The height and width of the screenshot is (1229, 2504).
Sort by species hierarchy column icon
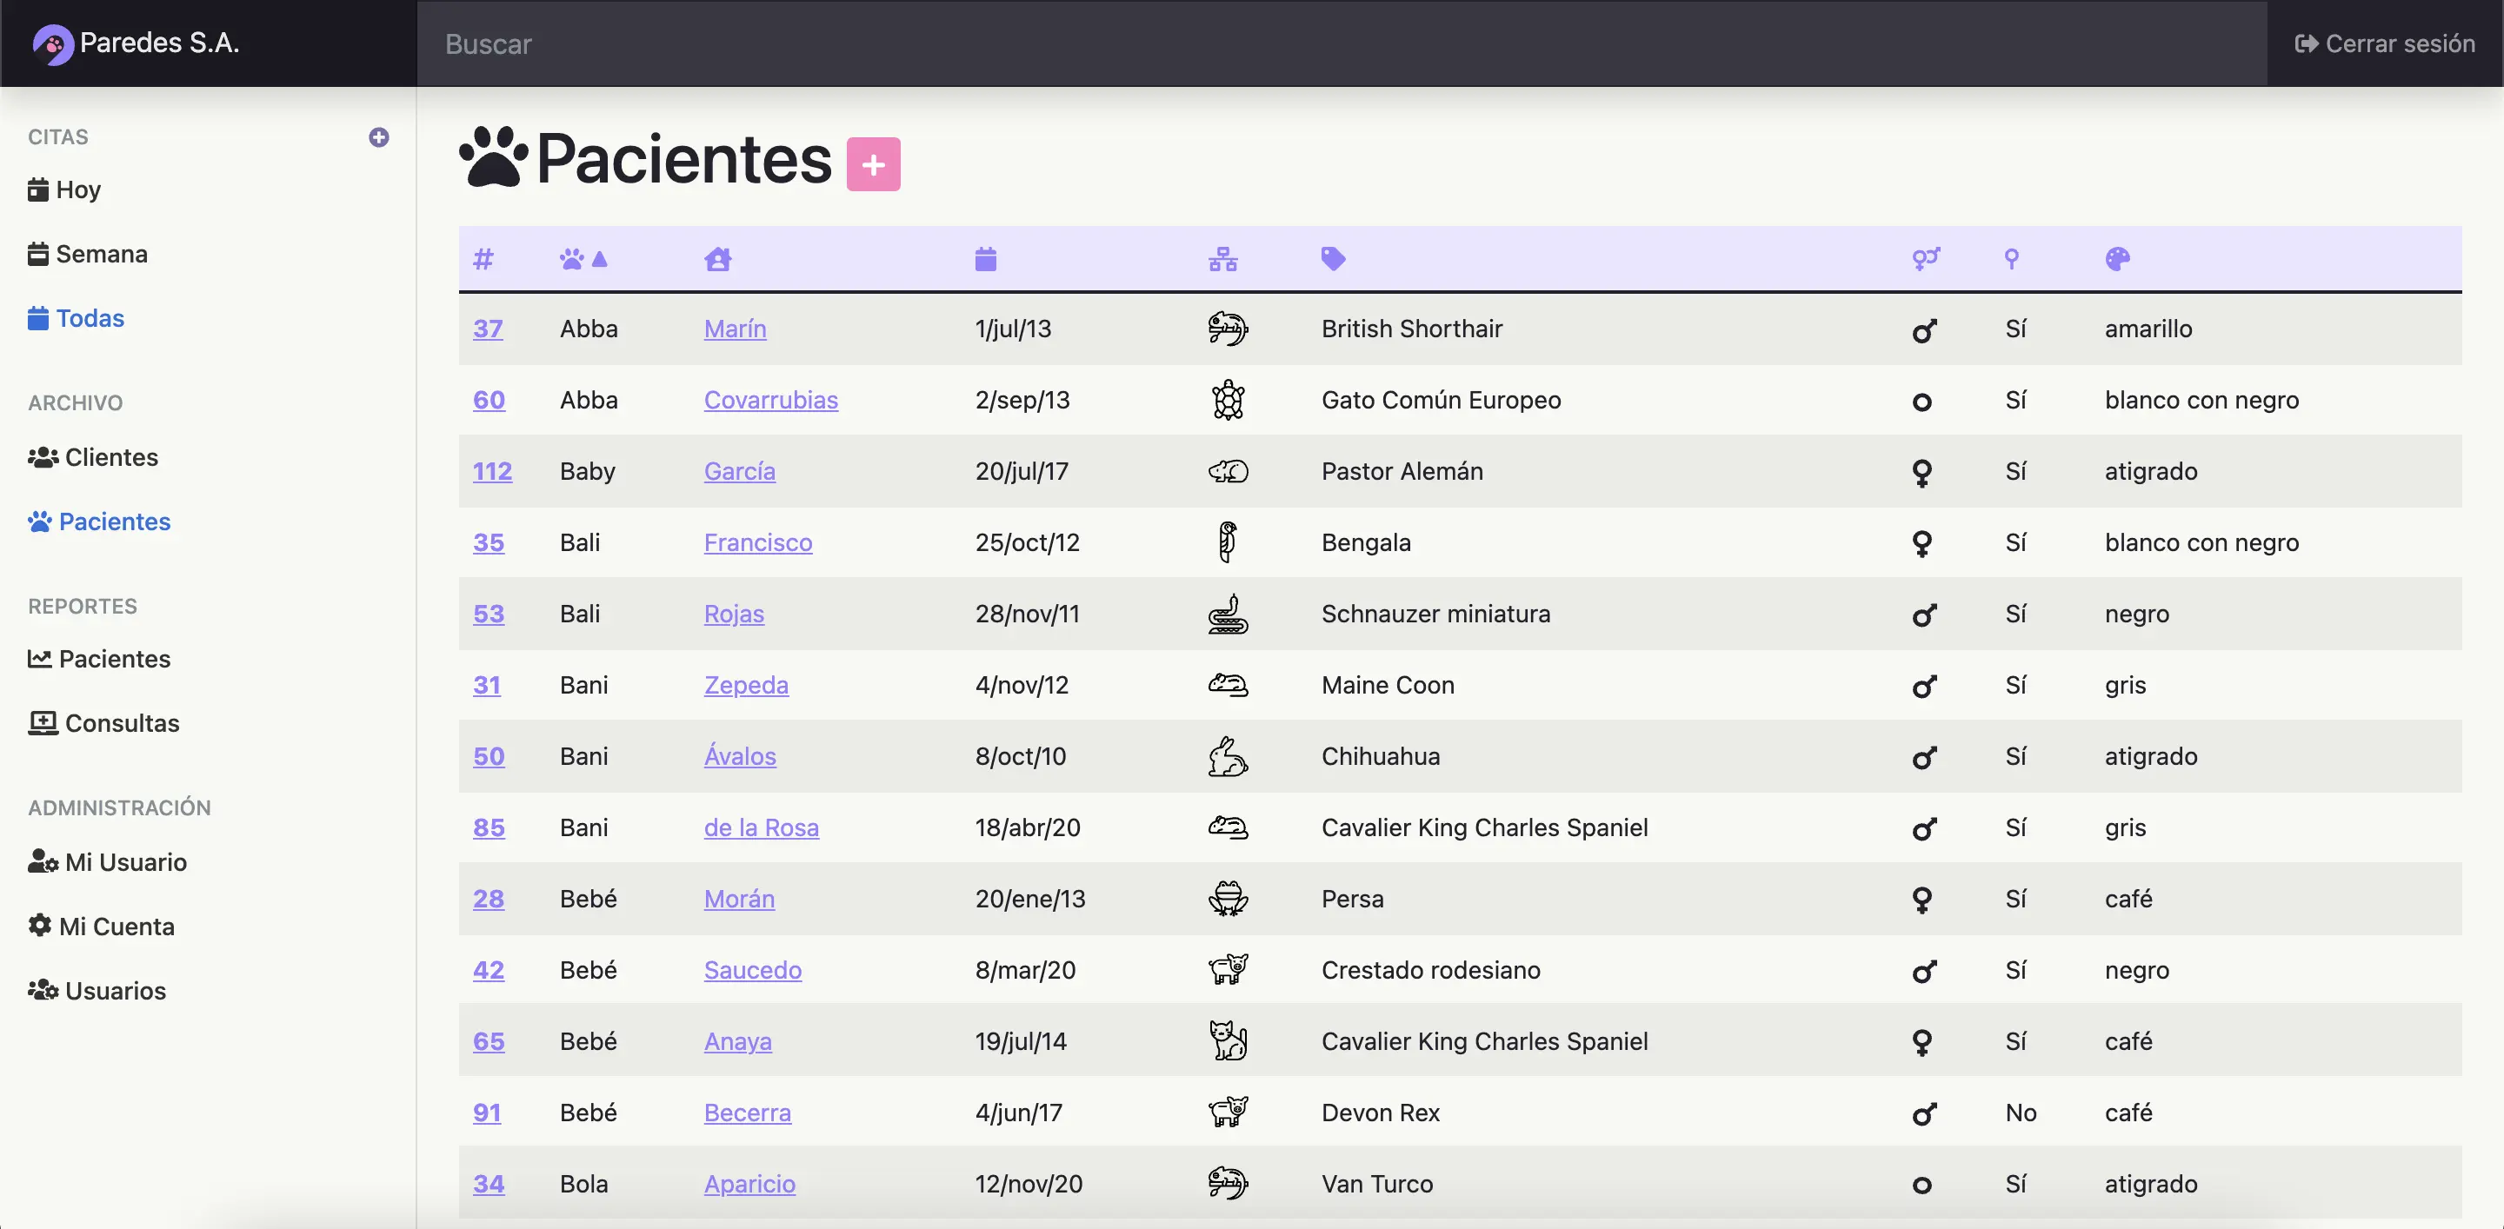(1222, 258)
